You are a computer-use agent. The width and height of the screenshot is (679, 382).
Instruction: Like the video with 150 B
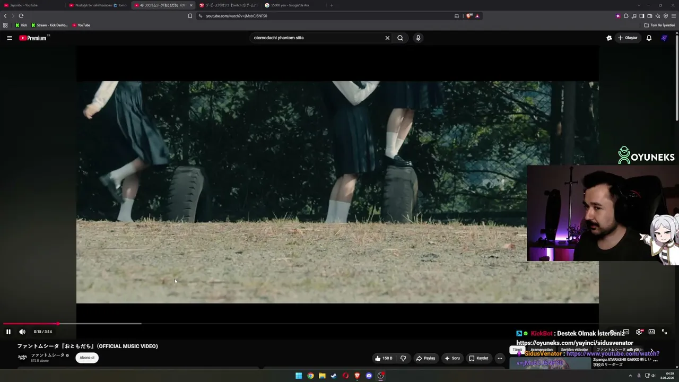coord(384,358)
